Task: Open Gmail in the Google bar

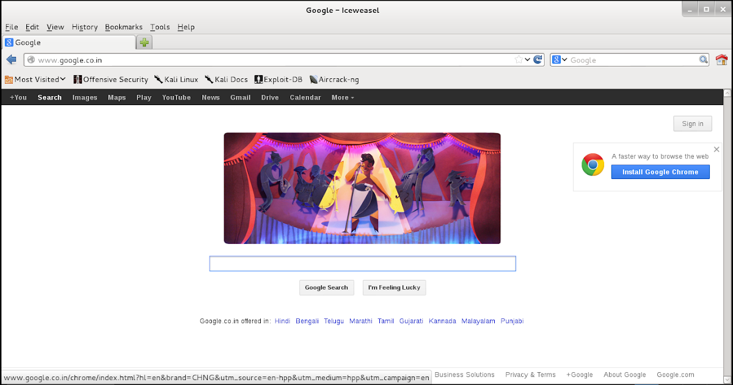Action: point(240,98)
